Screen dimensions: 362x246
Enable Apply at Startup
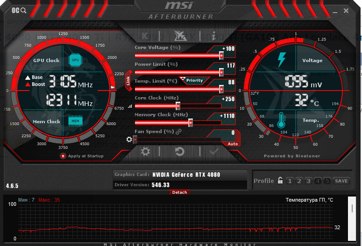[63, 156]
